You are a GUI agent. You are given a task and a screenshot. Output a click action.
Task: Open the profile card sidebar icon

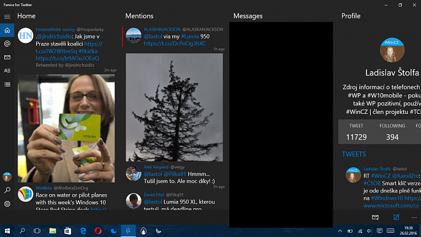coord(7,70)
